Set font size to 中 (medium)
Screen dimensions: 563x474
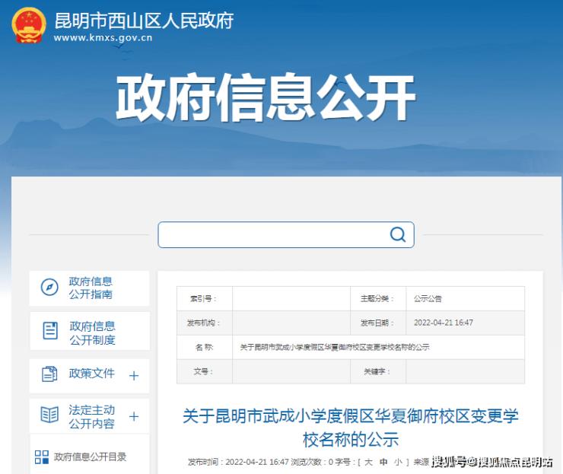(x=383, y=462)
